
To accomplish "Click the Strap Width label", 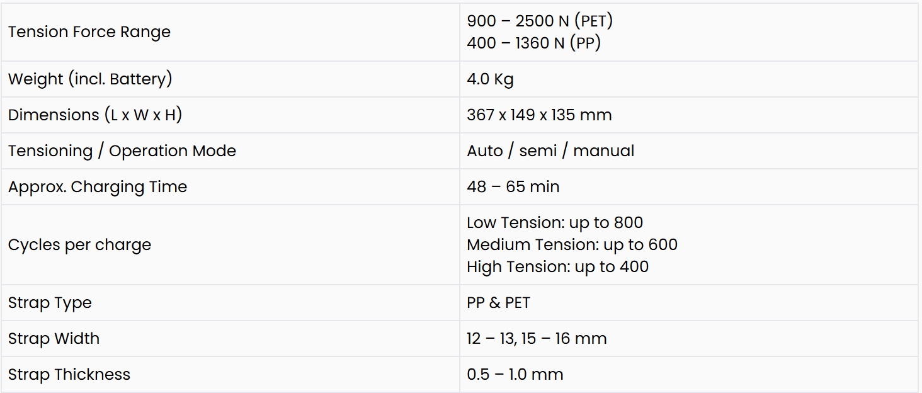I will coord(54,339).
